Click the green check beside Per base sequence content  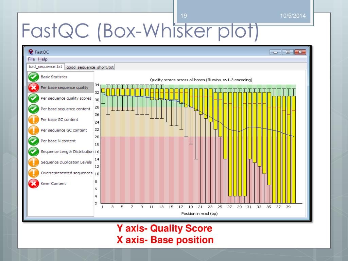click(34, 109)
